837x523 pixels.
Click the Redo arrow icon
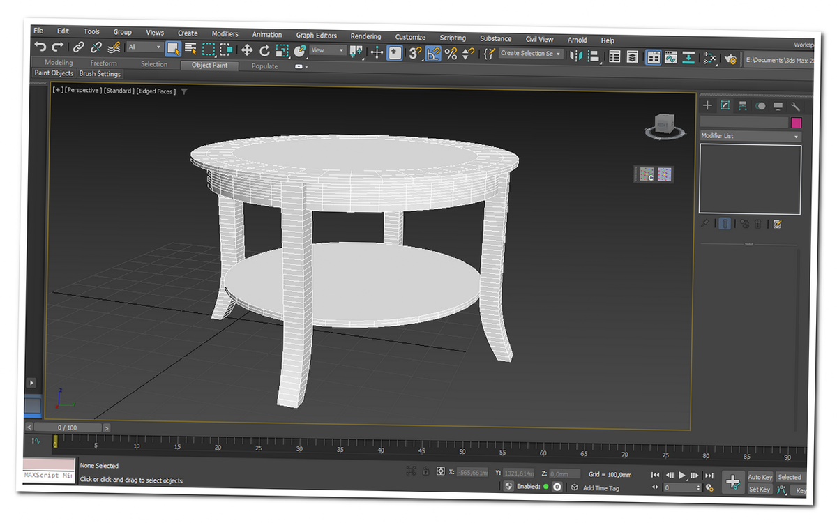pyautogui.click(x=57, y=47)
